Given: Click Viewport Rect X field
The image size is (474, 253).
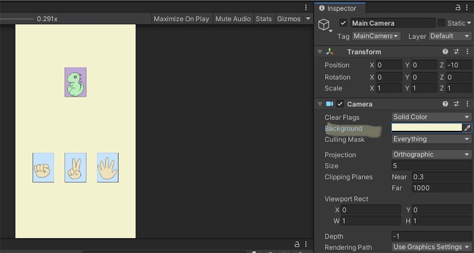Looking at the screenshot, I should pos(371,210).
